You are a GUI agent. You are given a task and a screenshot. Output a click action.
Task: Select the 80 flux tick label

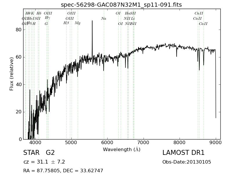pyautogui.click(x=19, y=30)
